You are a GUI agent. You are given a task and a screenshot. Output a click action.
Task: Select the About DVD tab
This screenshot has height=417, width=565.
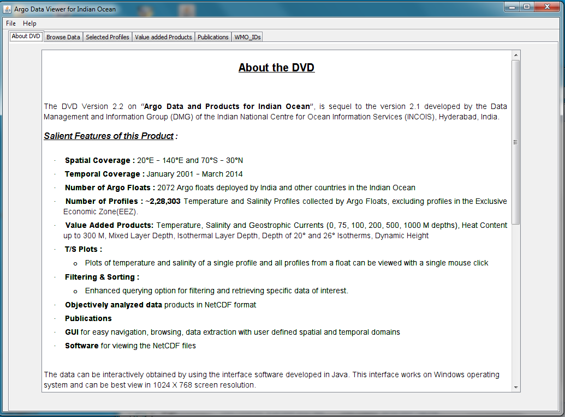26,37
